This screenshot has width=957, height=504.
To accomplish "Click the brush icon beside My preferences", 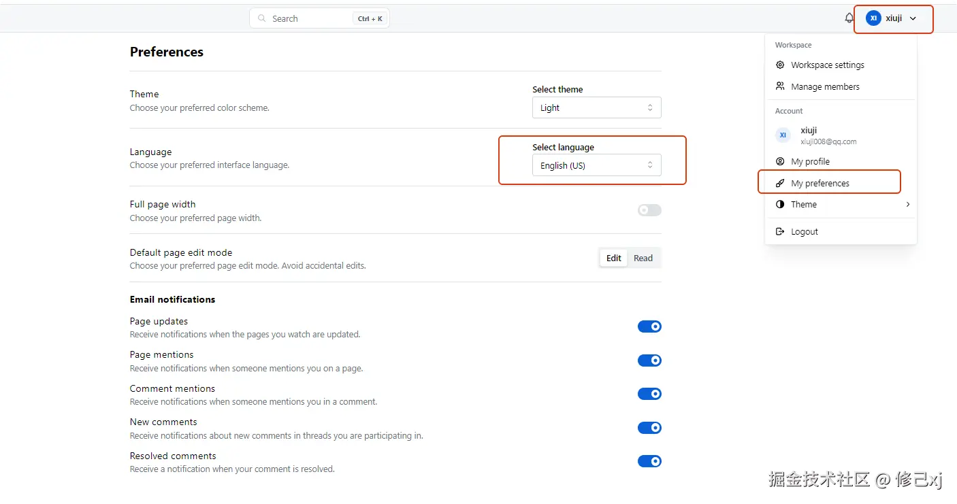I will point(780,184).
